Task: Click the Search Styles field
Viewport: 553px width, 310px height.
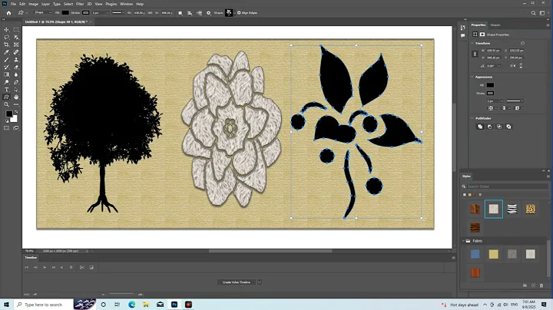Action: [506, 186]
